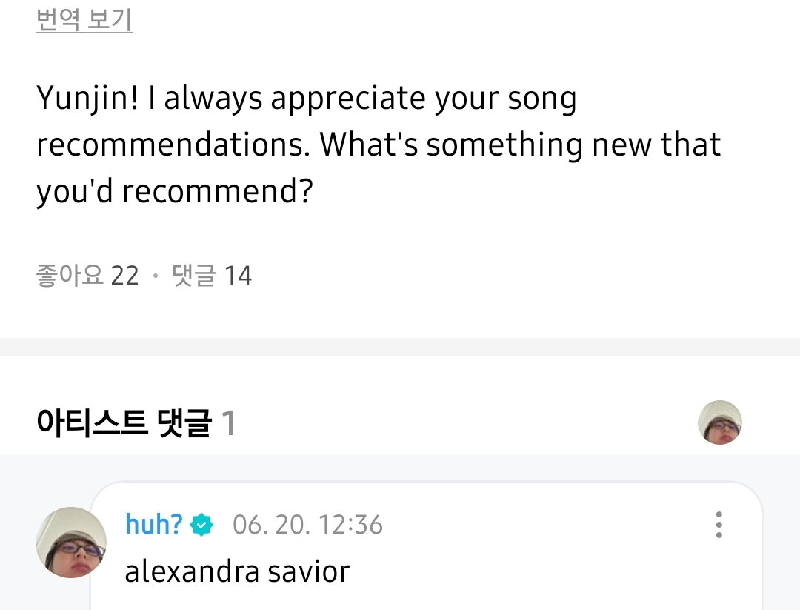Tap the artist comment count number 1
This screenshot has height=610, width=800.
229,423
